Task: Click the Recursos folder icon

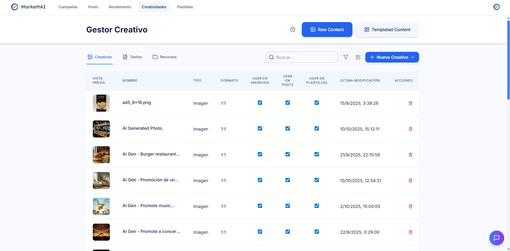Action: coord(155,57)
